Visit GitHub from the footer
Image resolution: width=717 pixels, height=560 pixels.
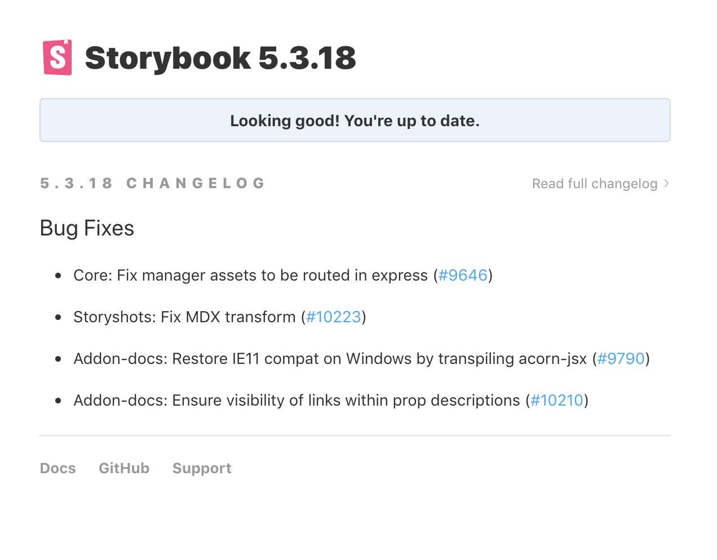tap(124, 468)
